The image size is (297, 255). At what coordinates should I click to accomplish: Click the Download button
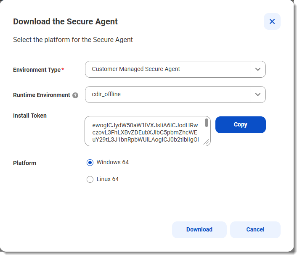point(199,230)
